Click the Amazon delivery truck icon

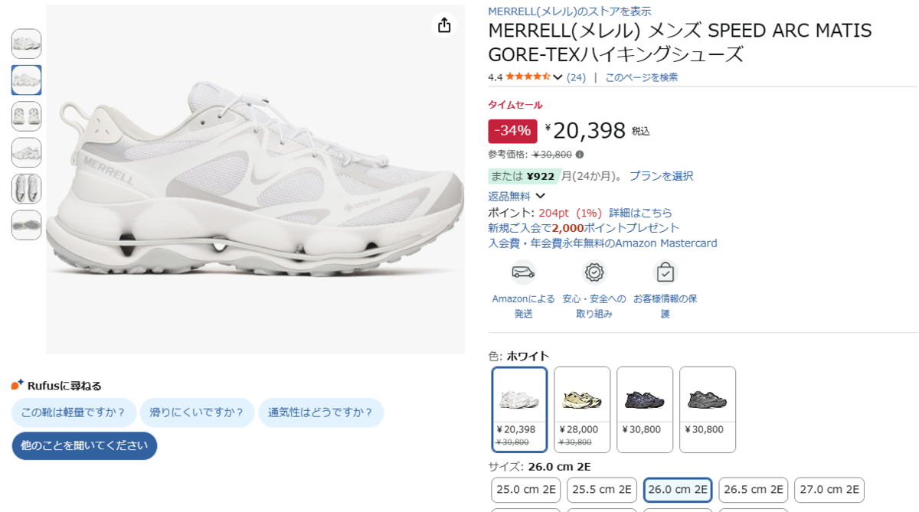pos(523,272)
